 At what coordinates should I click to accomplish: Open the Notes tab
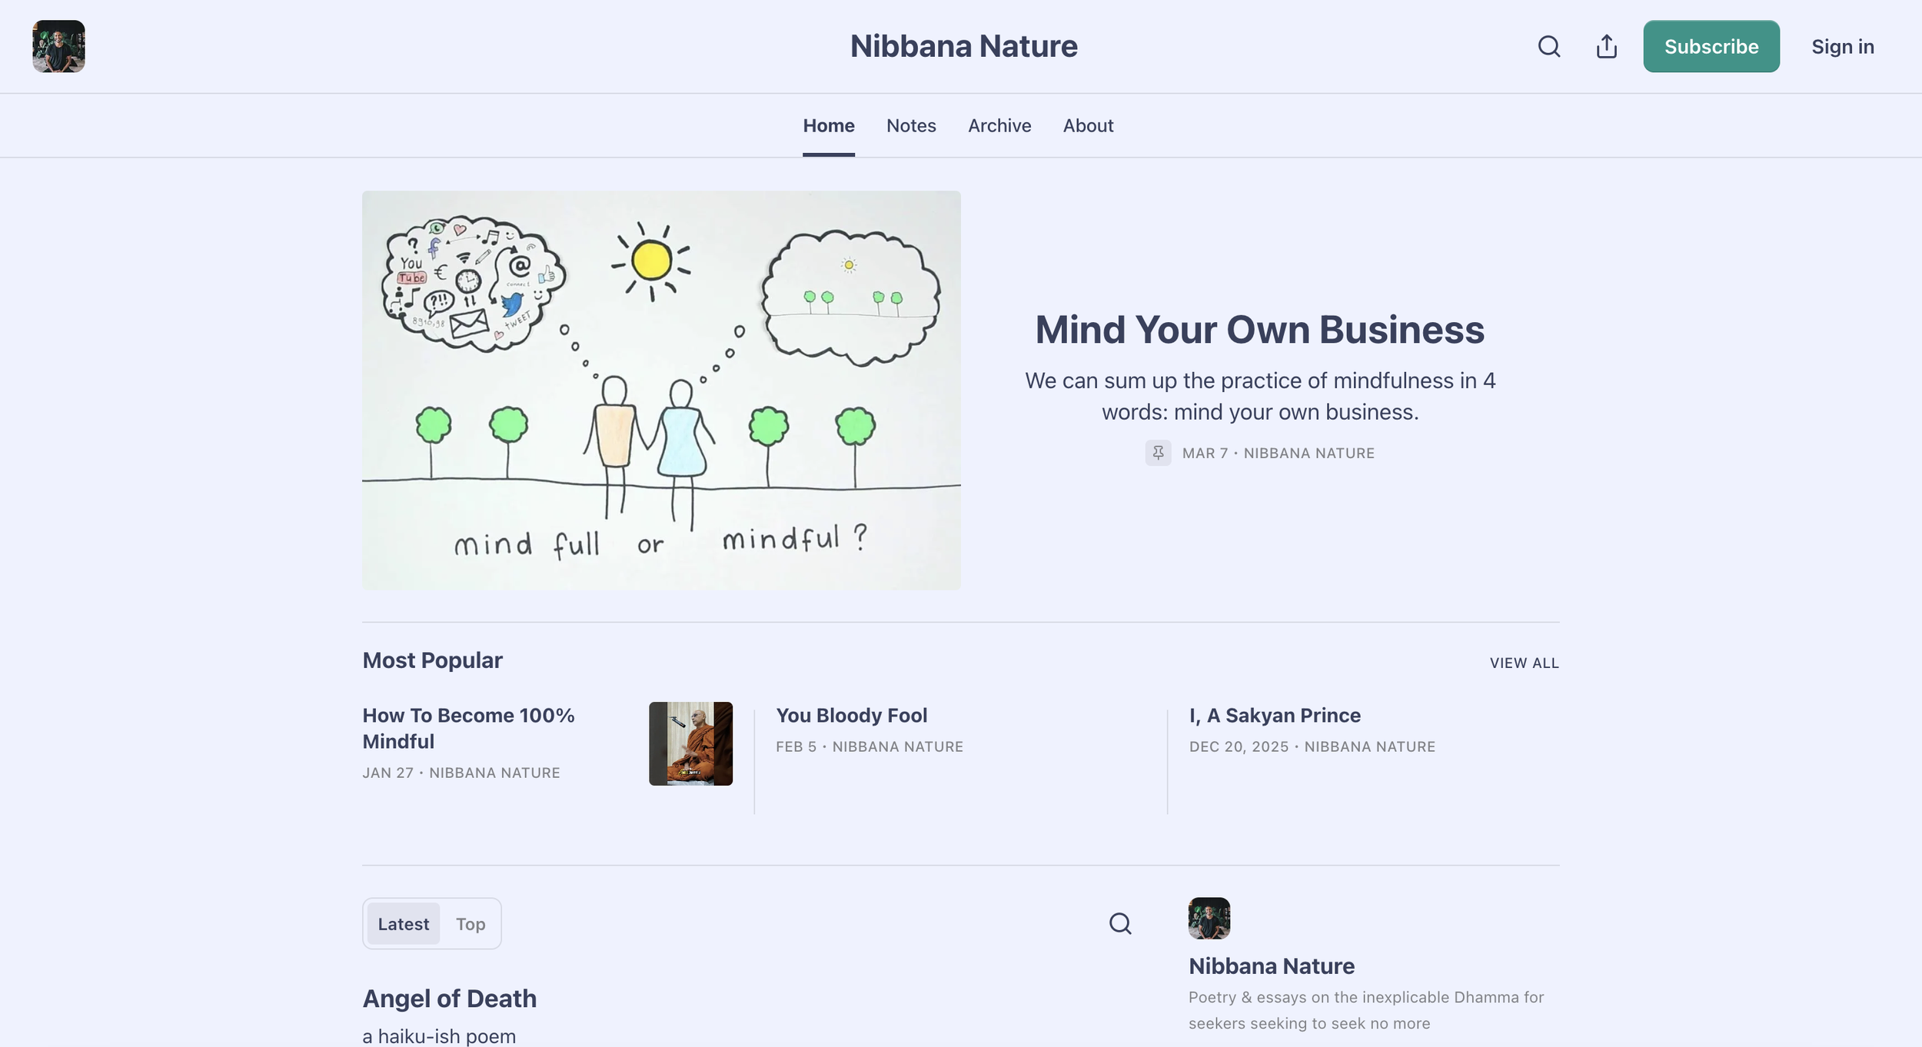click(x=910, y=126)
